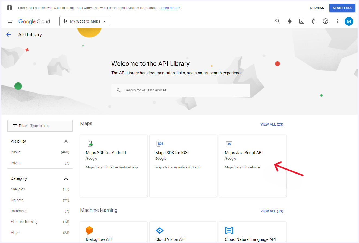This screenshot has width=359, height=243.
Task: Click the Machine learning section heading
Action: (x=99, y=210)
